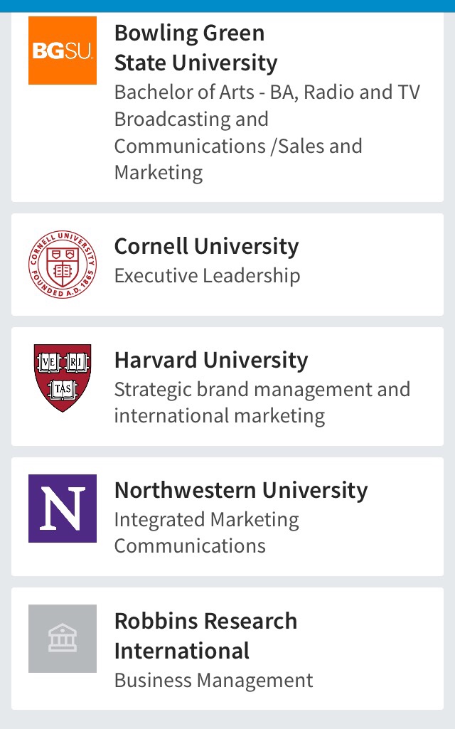Select Strategic brand management description
455x729 pixels.
[x=262, y=403]
